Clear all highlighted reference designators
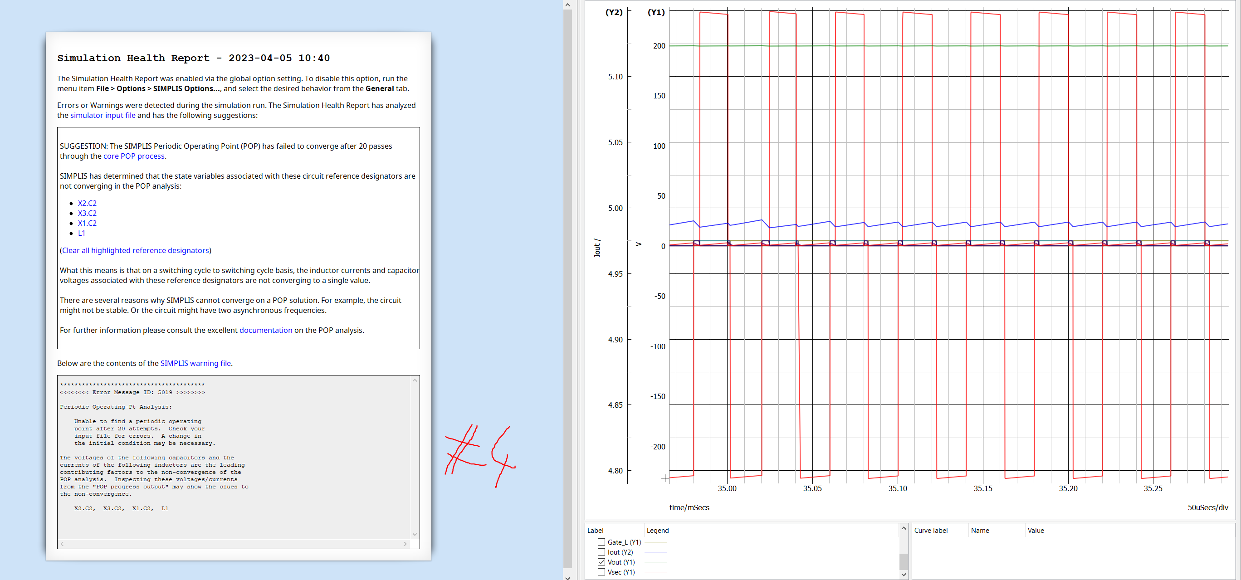The image size is (1241, 580). coord(135,250)
